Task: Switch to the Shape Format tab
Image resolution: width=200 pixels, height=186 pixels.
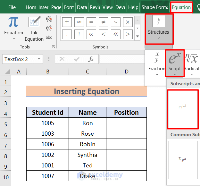Action: coord(155,7)
